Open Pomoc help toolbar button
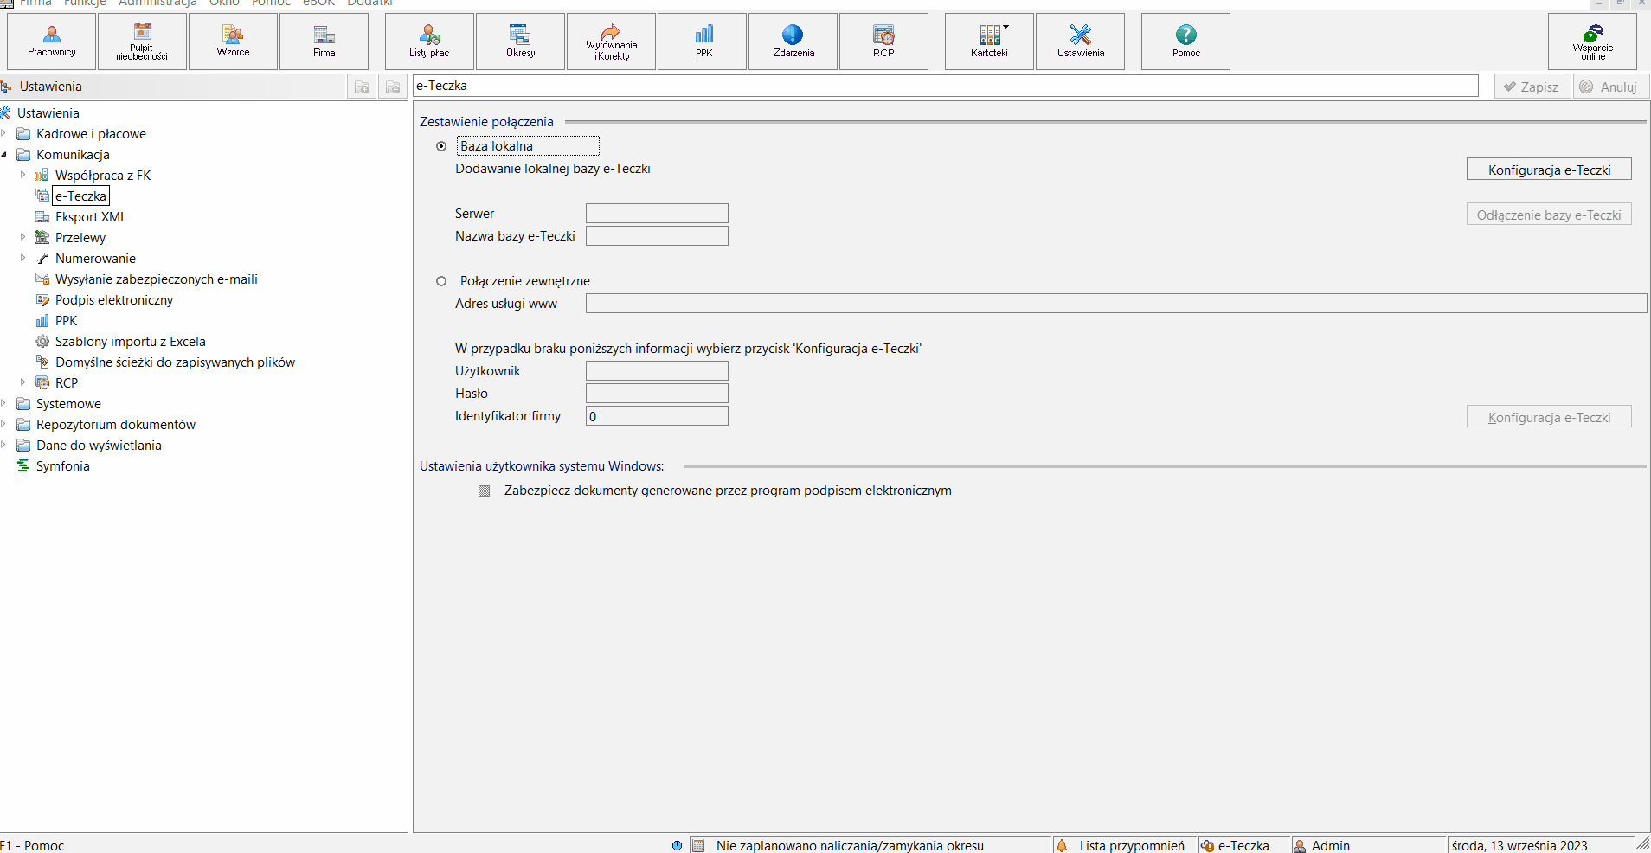Screen dimensions: 1651x853 pos(1185,42)
